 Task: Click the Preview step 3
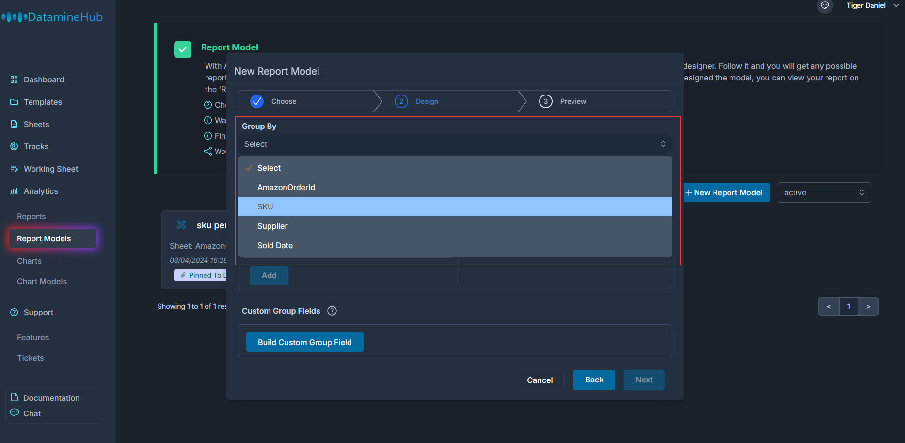coord(562,101)
